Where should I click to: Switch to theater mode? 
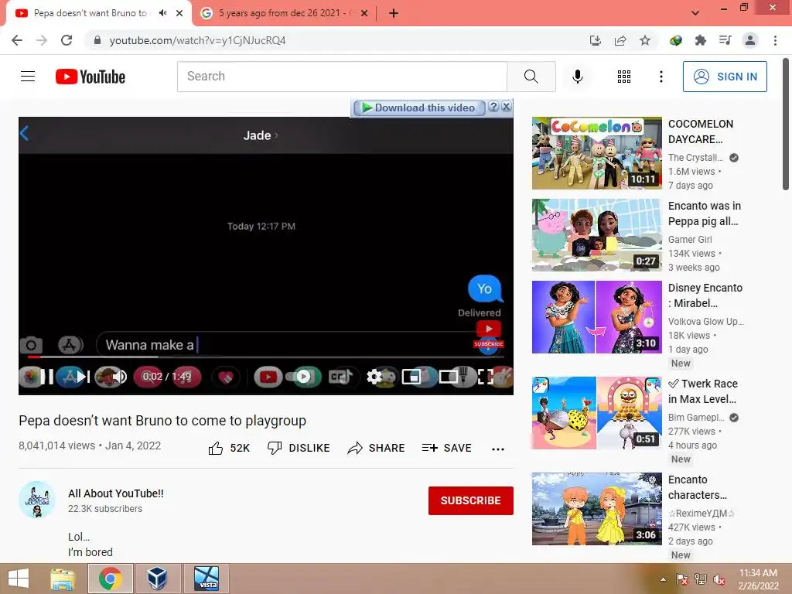[x=449, y=377]
